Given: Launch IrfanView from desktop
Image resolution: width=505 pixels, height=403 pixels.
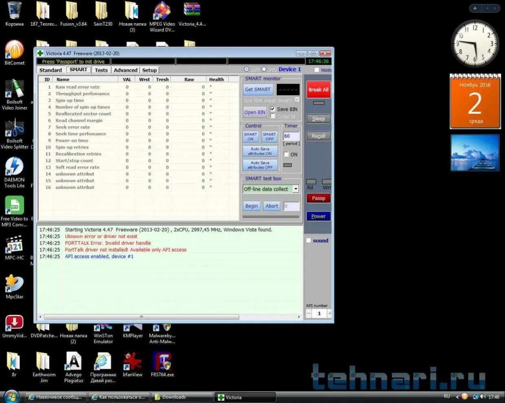Looking at the screenshot, I should [x=132, y=364].
